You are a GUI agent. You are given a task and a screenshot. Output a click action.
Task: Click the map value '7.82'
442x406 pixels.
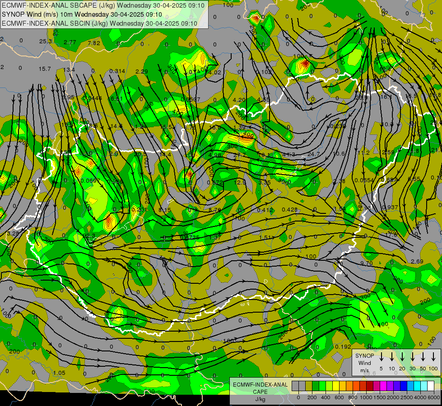tap(94, 43)
